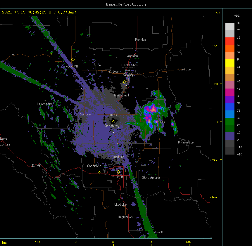252x246 pixels.
Task: Click the km unit label at top right
Action: [218, 12]
